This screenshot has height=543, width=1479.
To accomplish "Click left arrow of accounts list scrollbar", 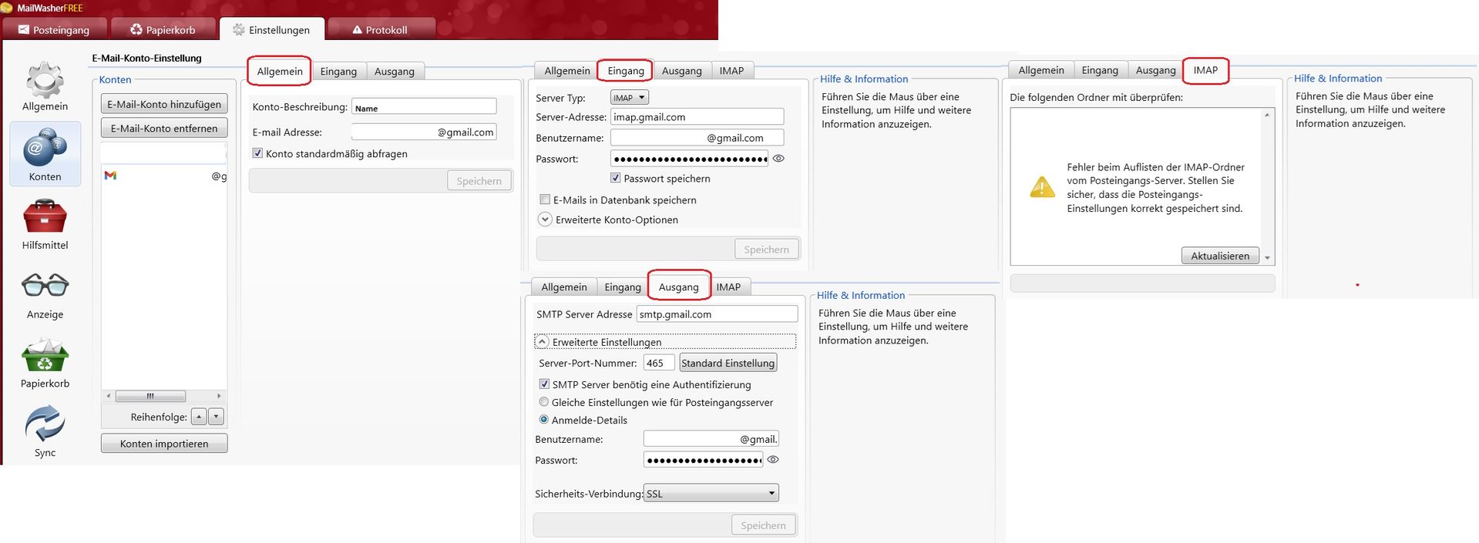I will 108,396.
